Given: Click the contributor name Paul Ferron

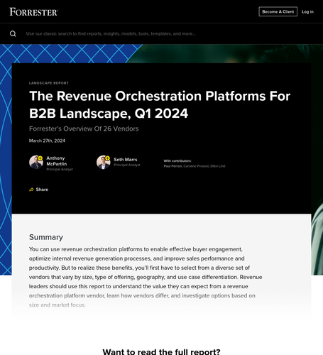Looking at the screenshot, I should click(173, 166).
